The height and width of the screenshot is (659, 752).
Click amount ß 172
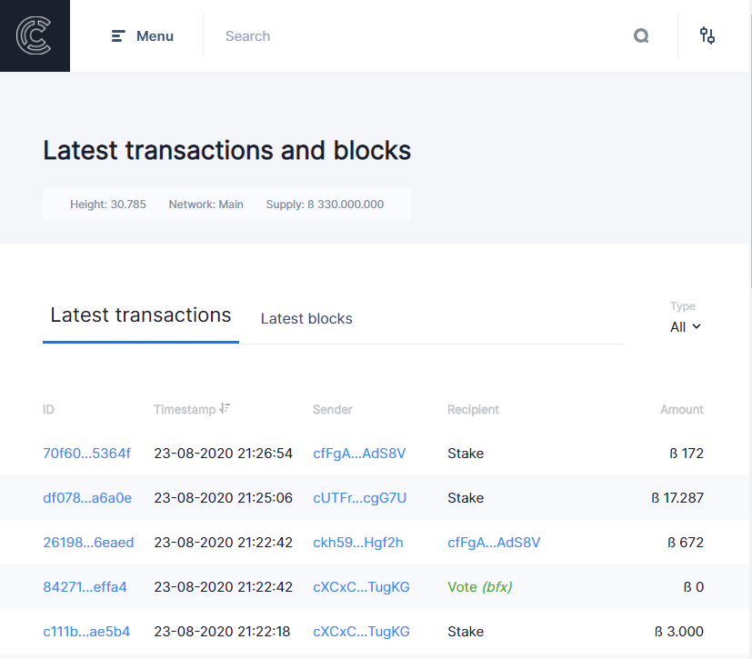[687, 454]
